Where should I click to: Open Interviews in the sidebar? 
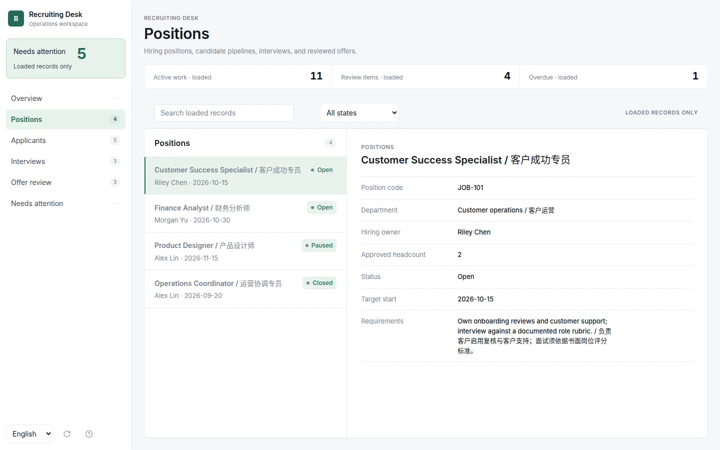point(65,161)
